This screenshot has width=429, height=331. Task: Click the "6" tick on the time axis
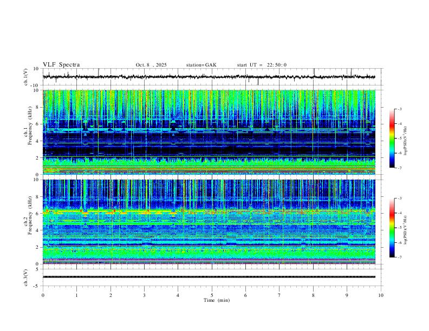click(246, 295)
